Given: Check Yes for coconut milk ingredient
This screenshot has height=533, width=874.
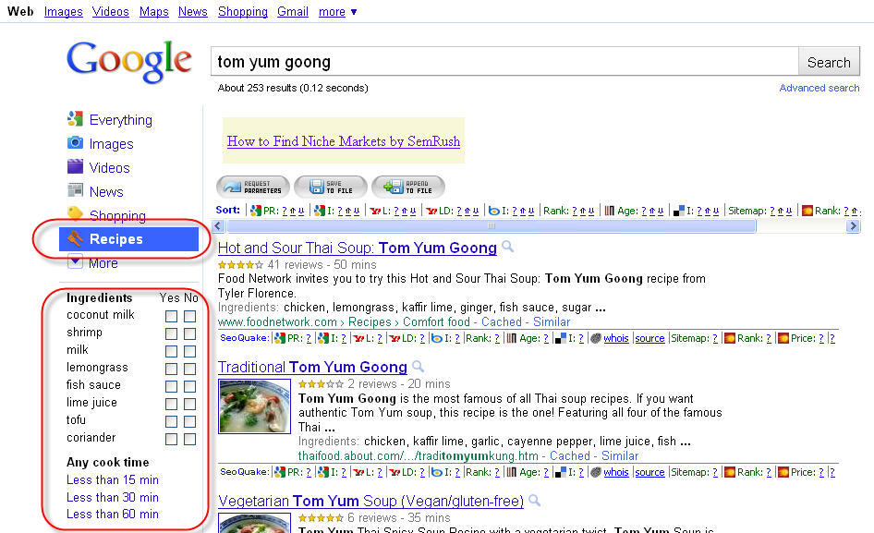Looking at the screenshot, I should [x=171, y=316].
